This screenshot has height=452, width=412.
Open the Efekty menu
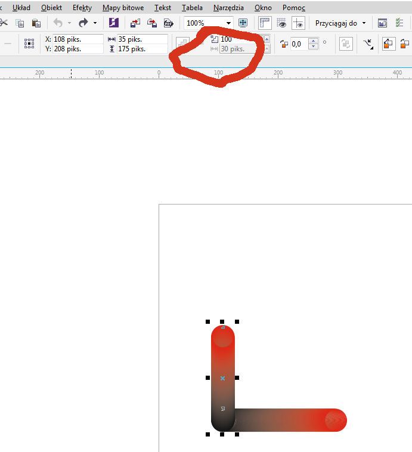click(82, 8)
